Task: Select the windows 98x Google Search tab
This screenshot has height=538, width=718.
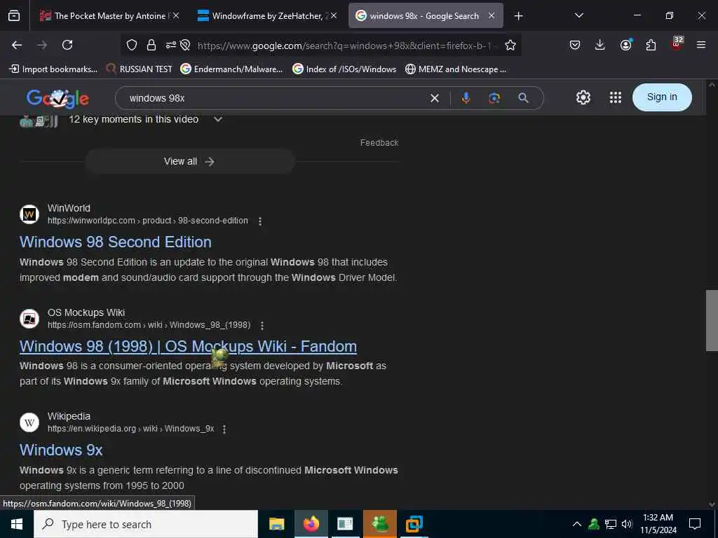Action: click(x=426, y=15)
